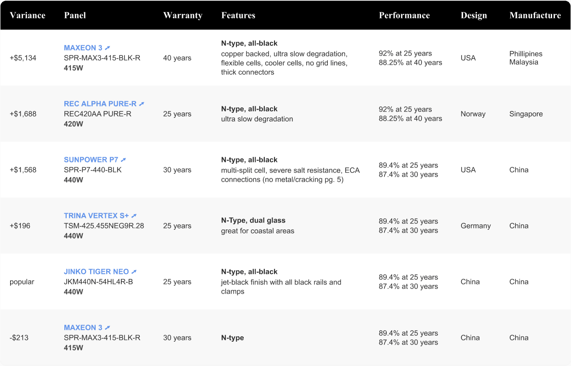Click the arrow icon by the -$213 MAXEON 3
This screenshot has width=571, height=366.
point(108,328)
